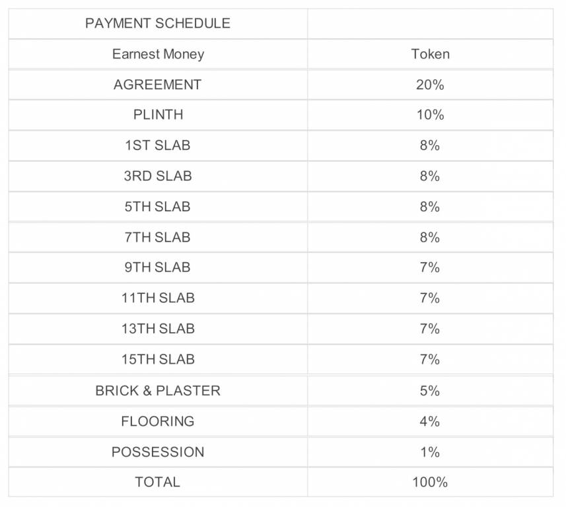This screenshot has width=566, height=507.
Task: Select the 13TH SLAB cell
Action: [158, 329]
